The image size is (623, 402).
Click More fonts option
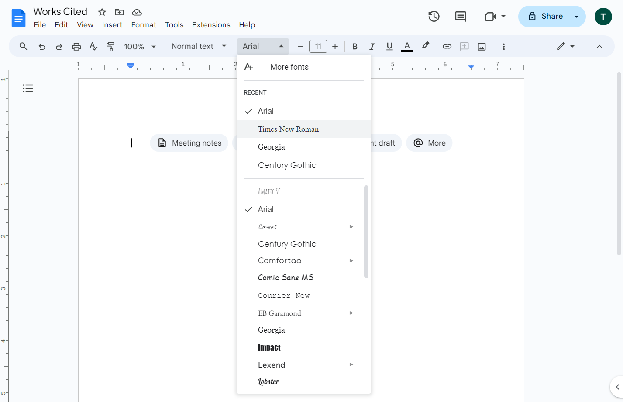pyautogui.click(x=304, y=67)
